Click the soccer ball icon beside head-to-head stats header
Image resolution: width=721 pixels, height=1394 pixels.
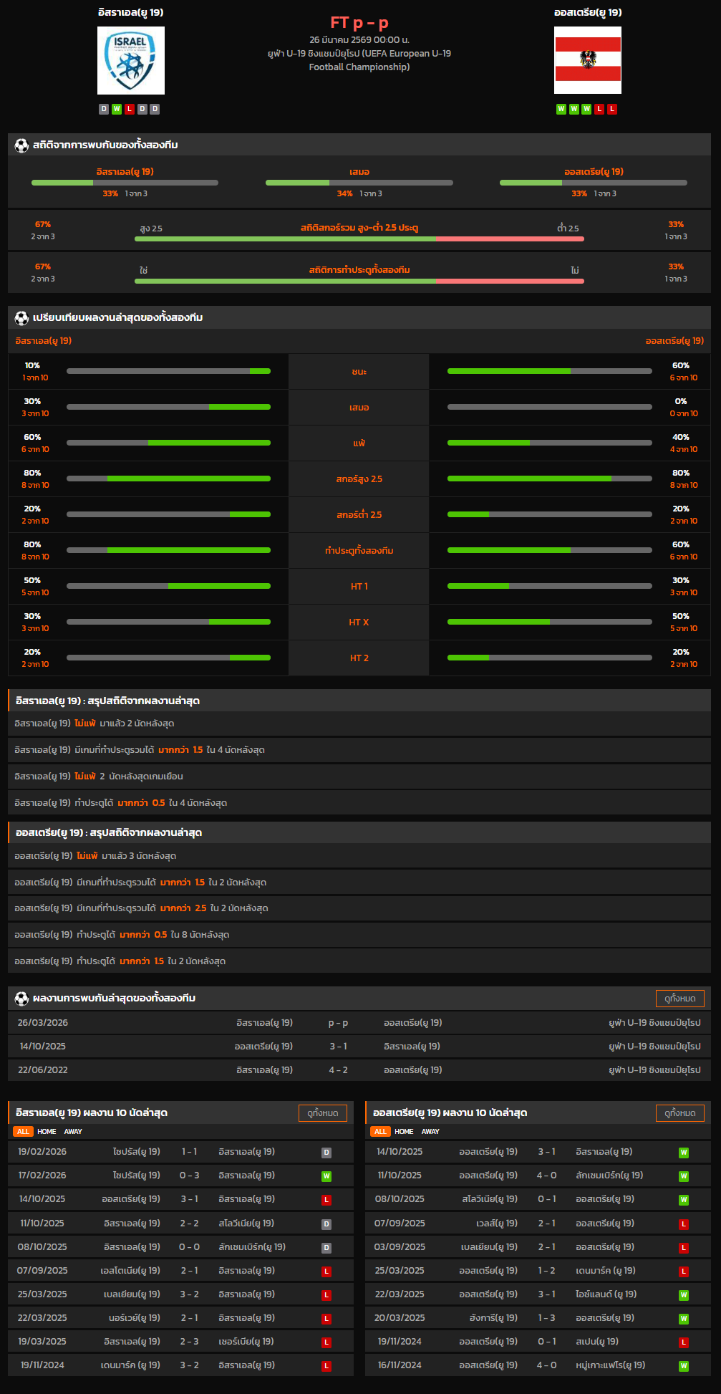click(21, 145)
